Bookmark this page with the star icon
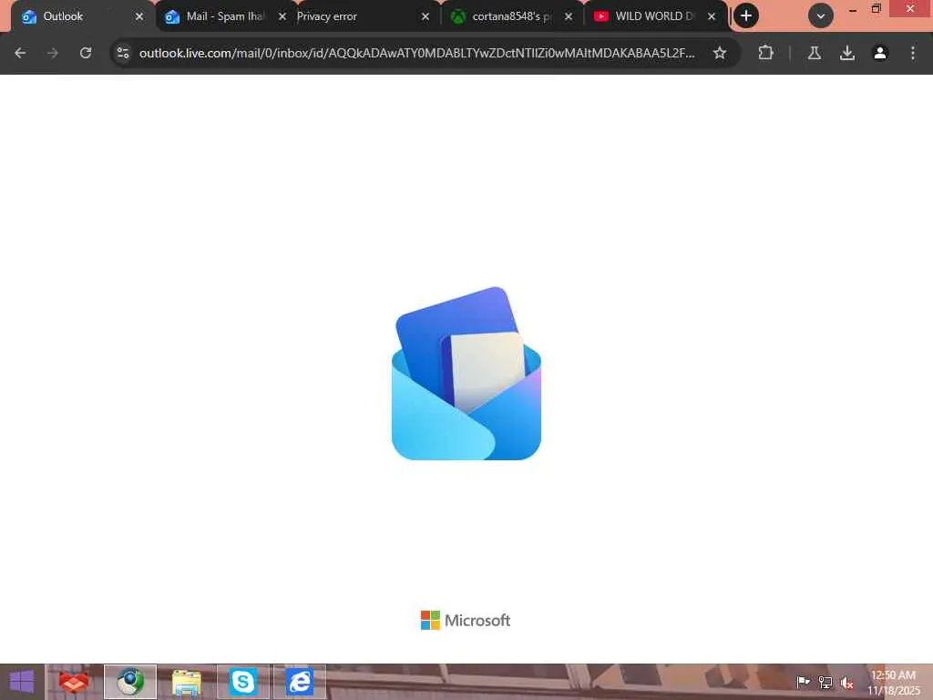 click(720, 53)
